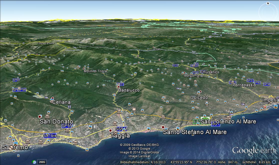
Task: Click the shield-shaped icon right of Badalucco
Action: [x=134, y=109]
